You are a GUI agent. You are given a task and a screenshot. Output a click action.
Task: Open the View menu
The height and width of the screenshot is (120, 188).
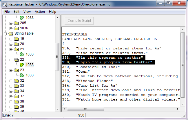27,12
